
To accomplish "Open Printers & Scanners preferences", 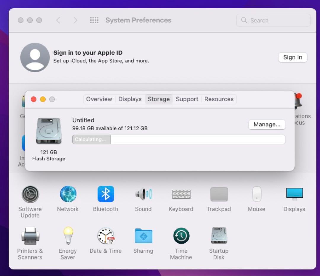I will (x=30, y=236).
